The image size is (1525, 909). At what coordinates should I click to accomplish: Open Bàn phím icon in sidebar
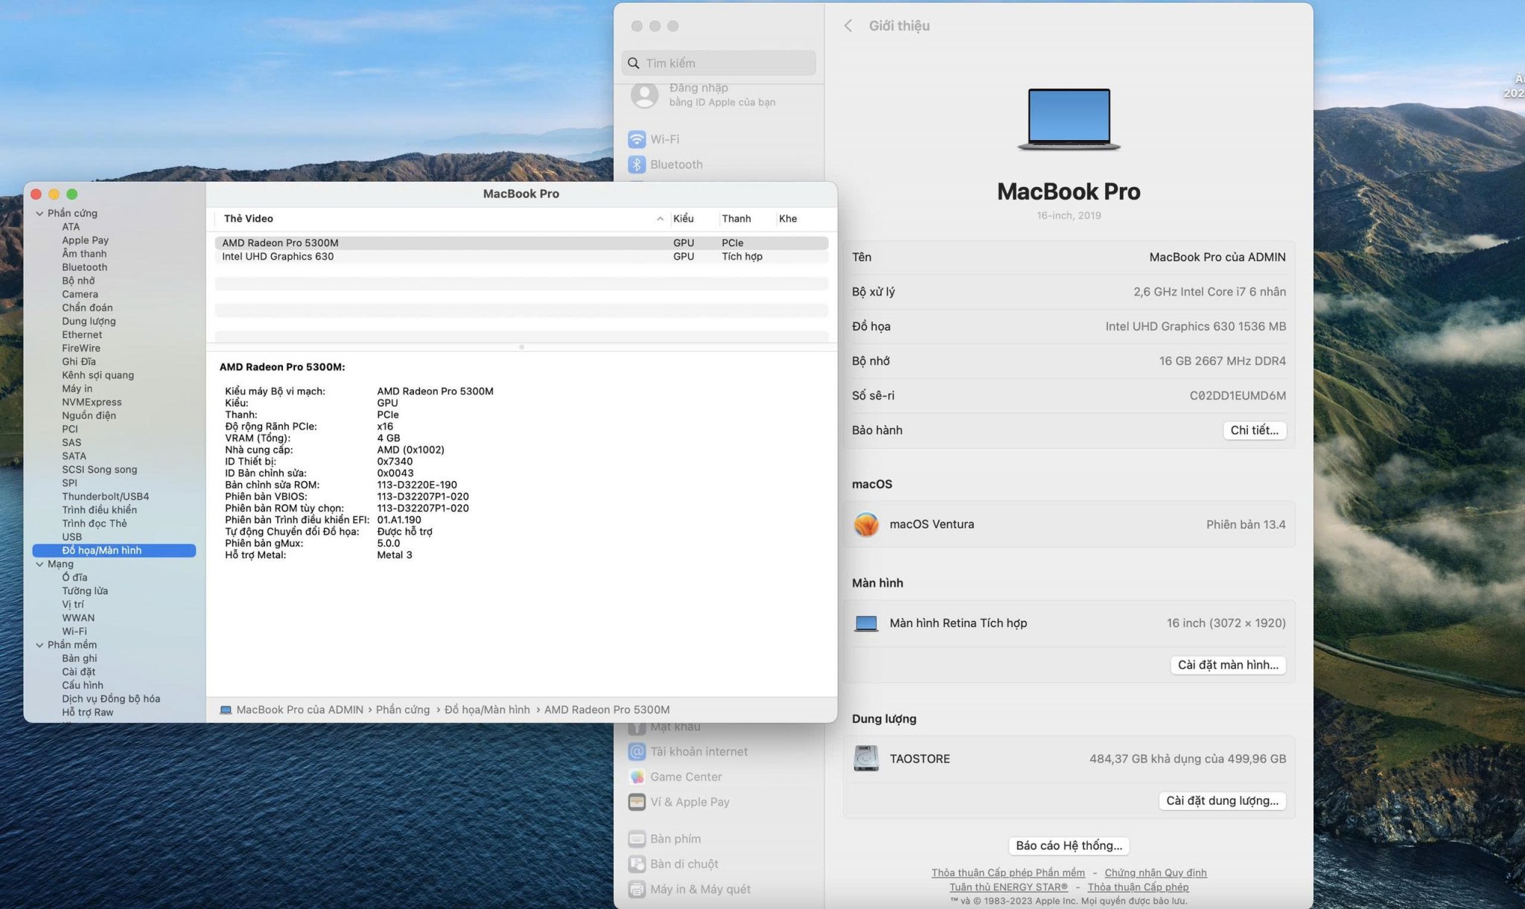pos(637,839)
